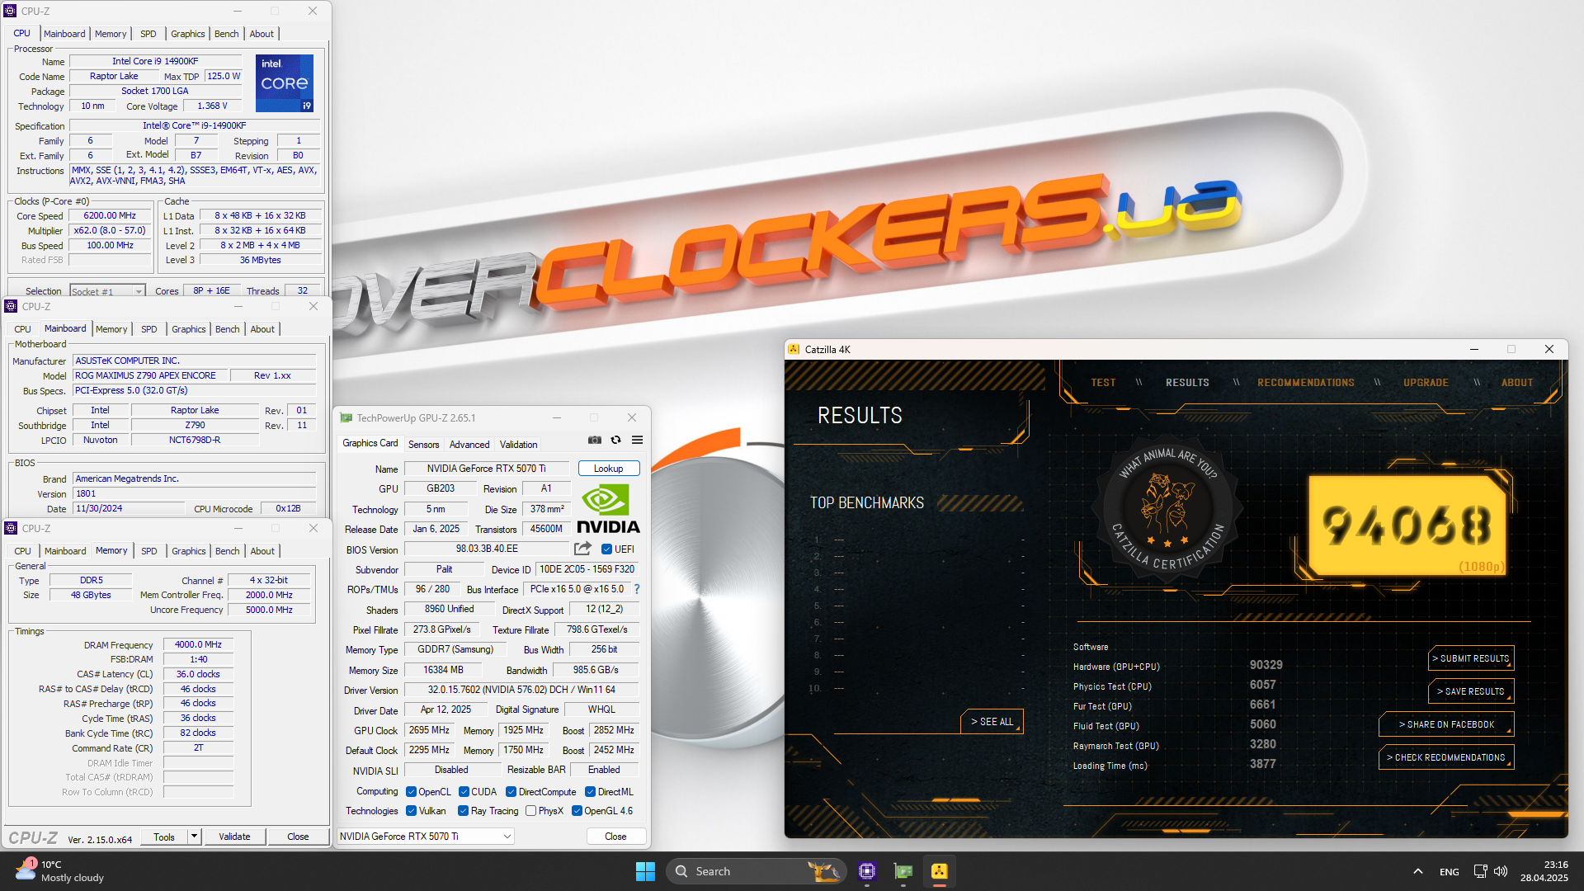Toggle the Vulkan checkbox
1584x891 pixels.
pyautogui.click(x=411, y=811)
